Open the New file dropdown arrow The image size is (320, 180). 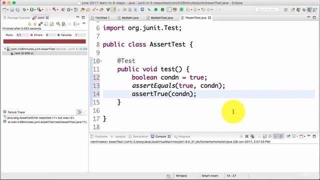tap(8, 10)
